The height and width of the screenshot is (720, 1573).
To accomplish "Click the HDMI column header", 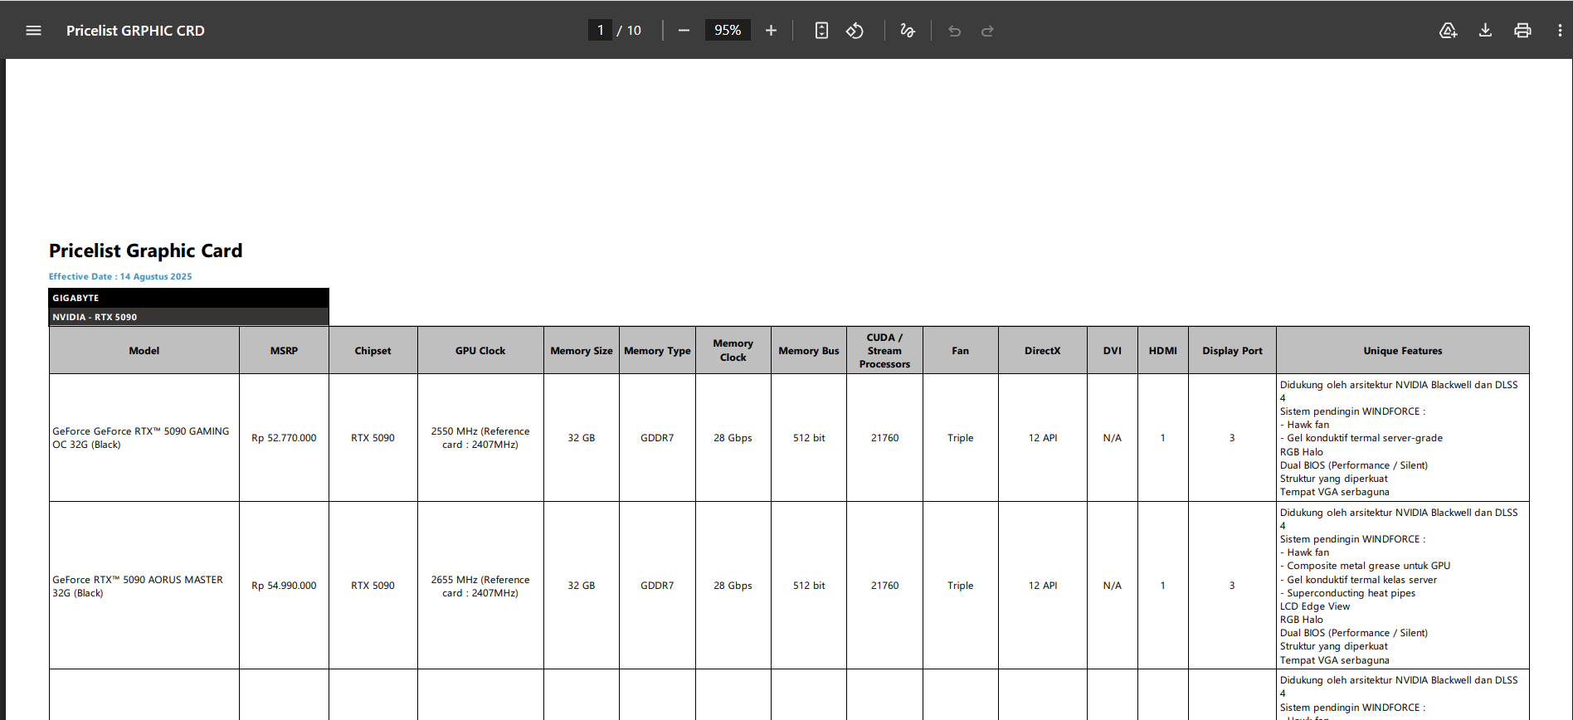I will 1163,351.
